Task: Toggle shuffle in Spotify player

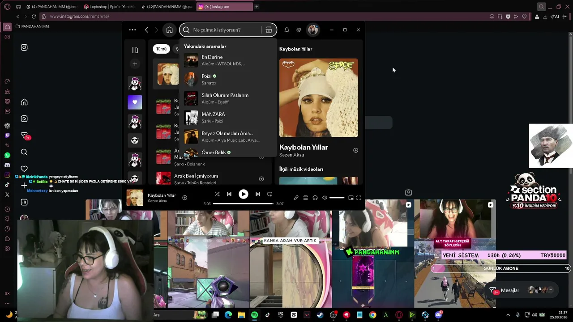Action: [217, 194]
